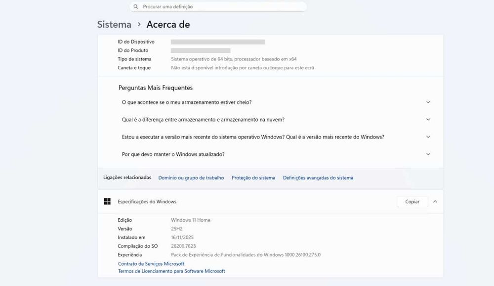Click the 'ID do Dispositivo' label

(x=136, y=42)
